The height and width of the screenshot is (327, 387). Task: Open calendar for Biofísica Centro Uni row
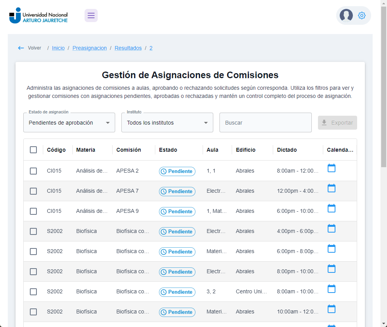(x=331, y=289)
